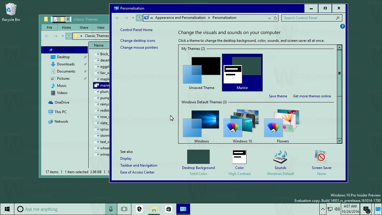Switch to Home tab in Explorer
The image size is (382, 215).
pos(67,27)
